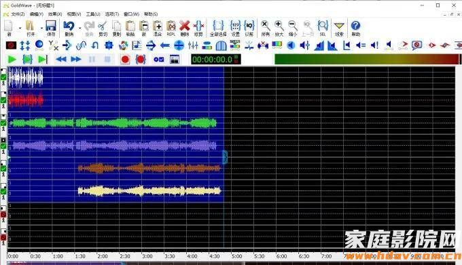Open the 文件(Z) File menu
Screen dimensions: 462x265
(18, 14)
